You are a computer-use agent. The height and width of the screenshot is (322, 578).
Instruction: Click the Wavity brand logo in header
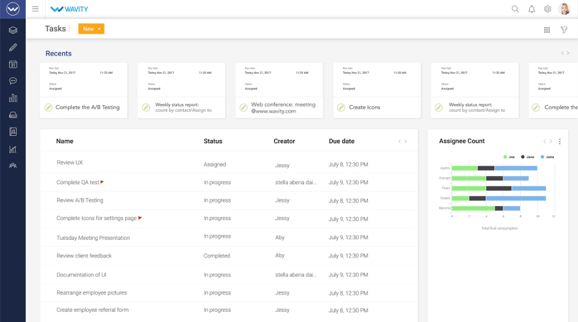tap(69, 9)
